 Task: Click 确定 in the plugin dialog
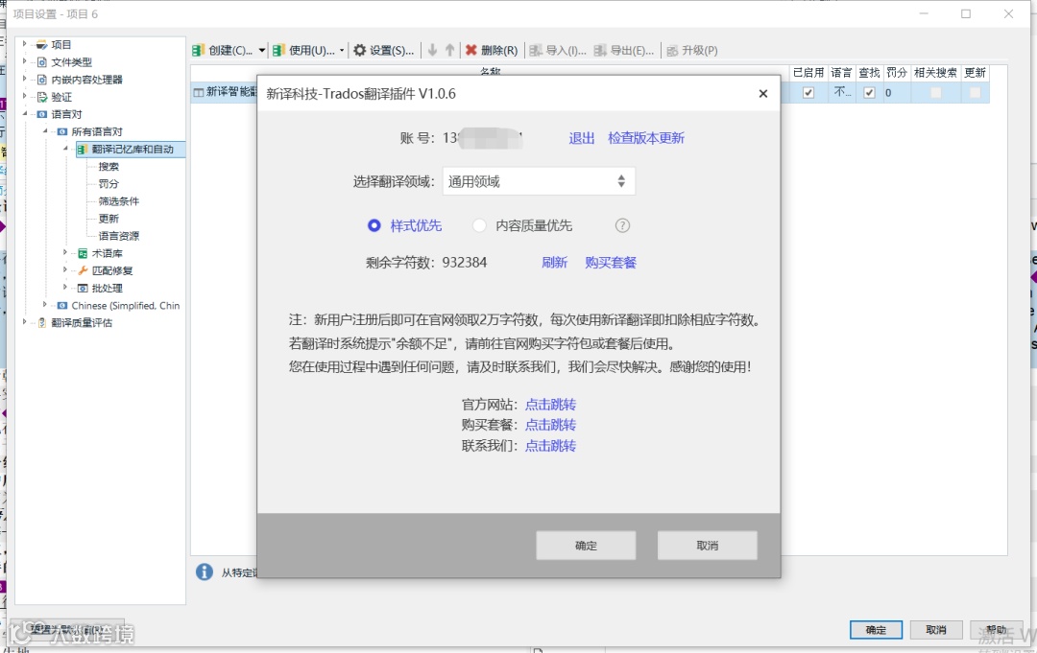click(x=586, y=546)
